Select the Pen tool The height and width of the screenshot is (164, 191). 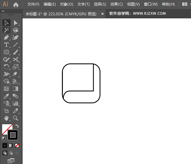[6, 38]
